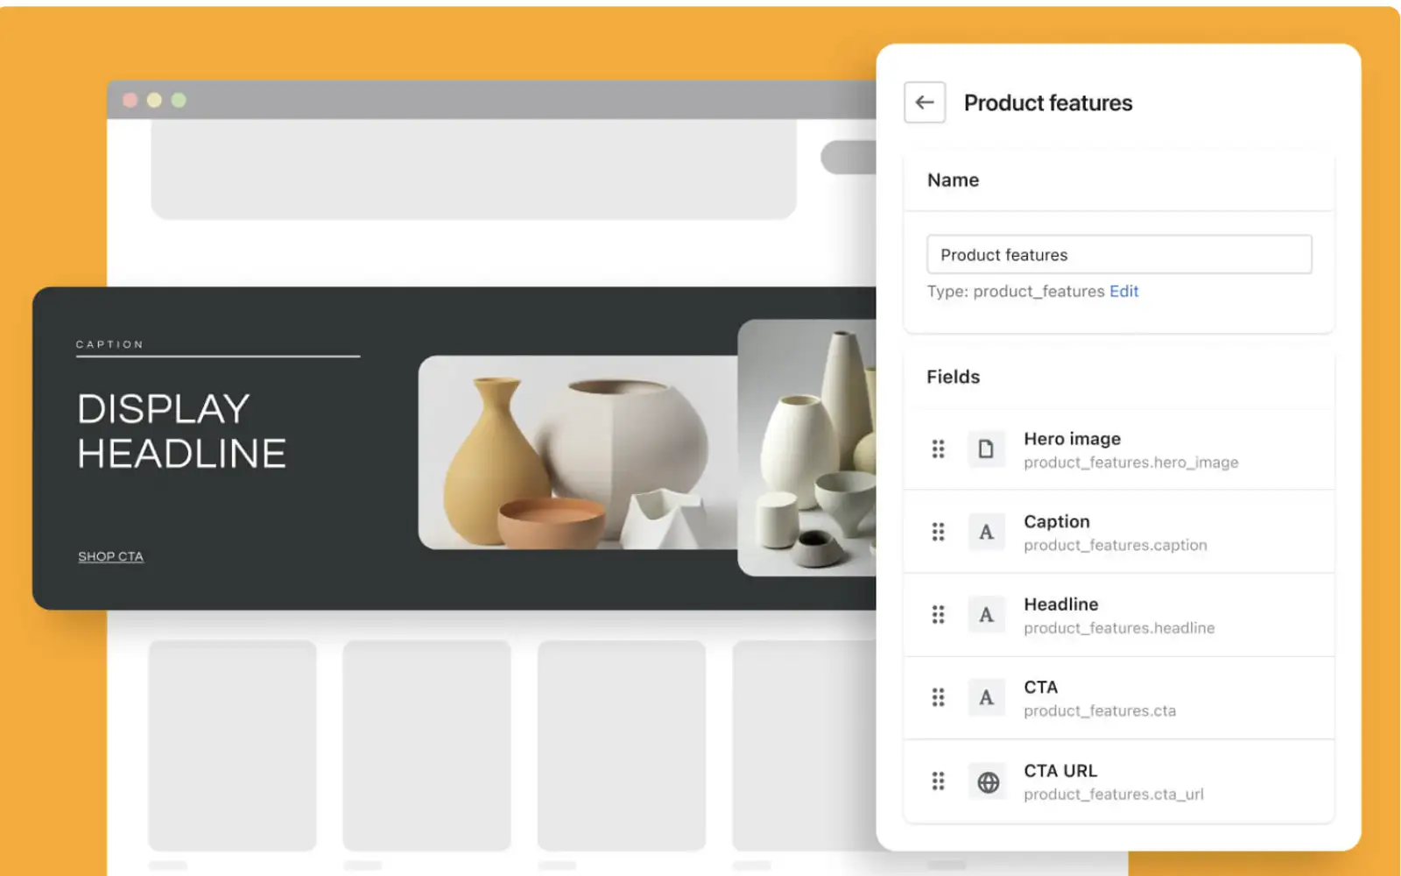Click the right pottery image with white vases

pos(806,448)
